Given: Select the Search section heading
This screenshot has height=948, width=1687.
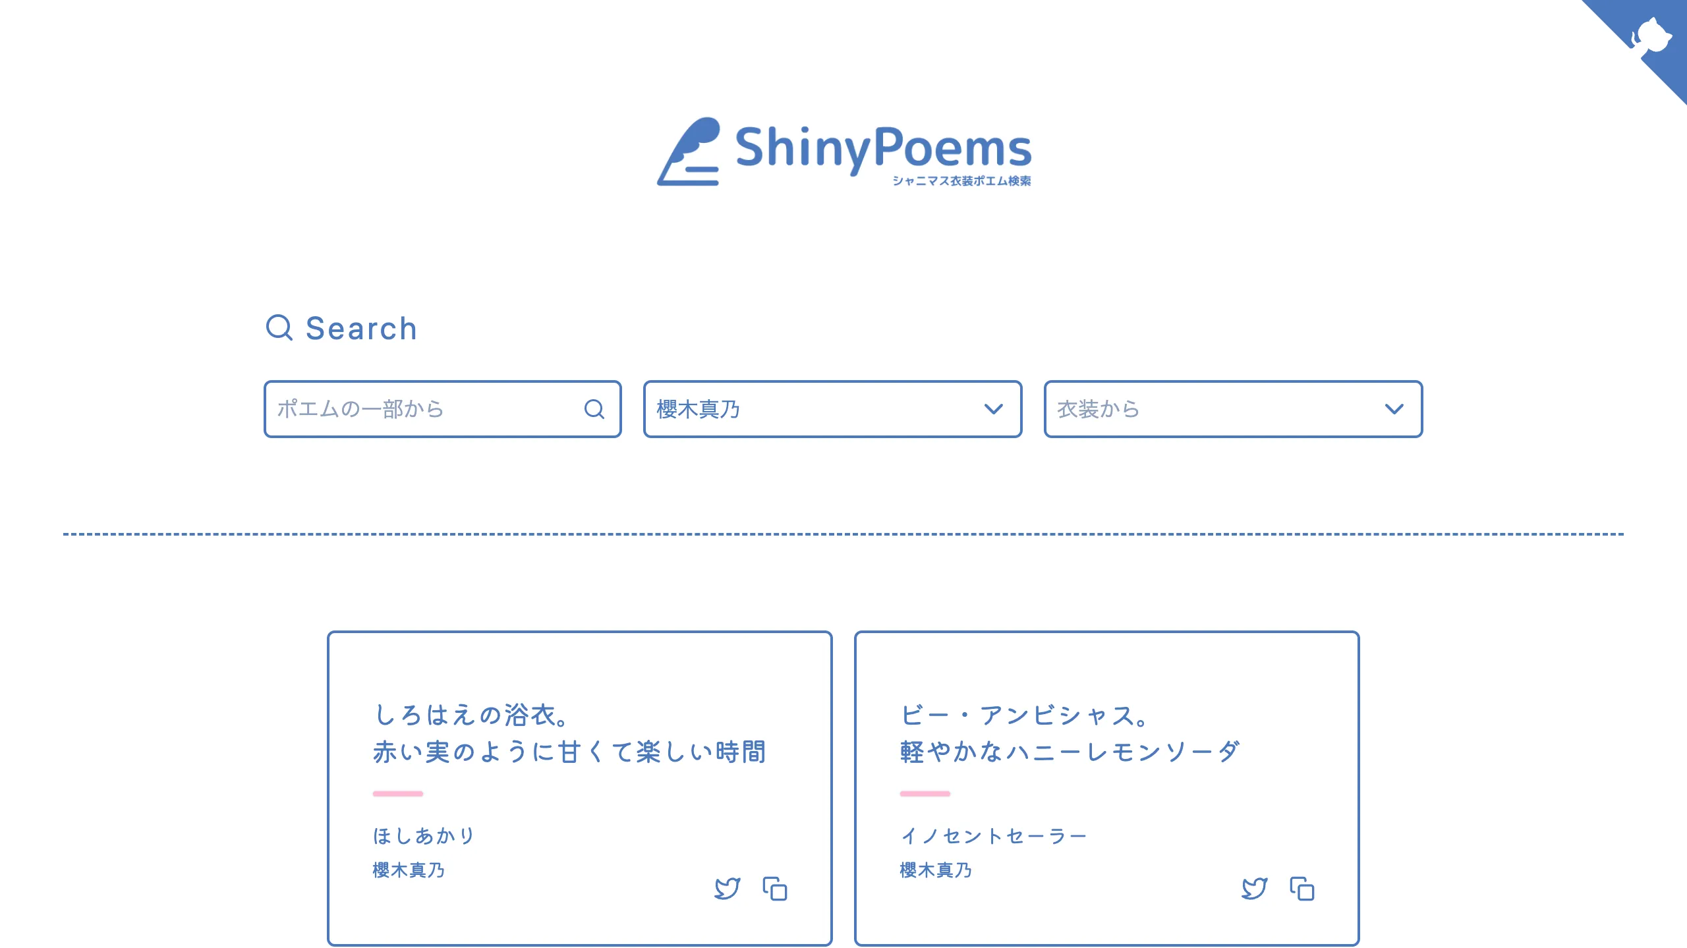Looking at the screenshot, I should 361,328.
